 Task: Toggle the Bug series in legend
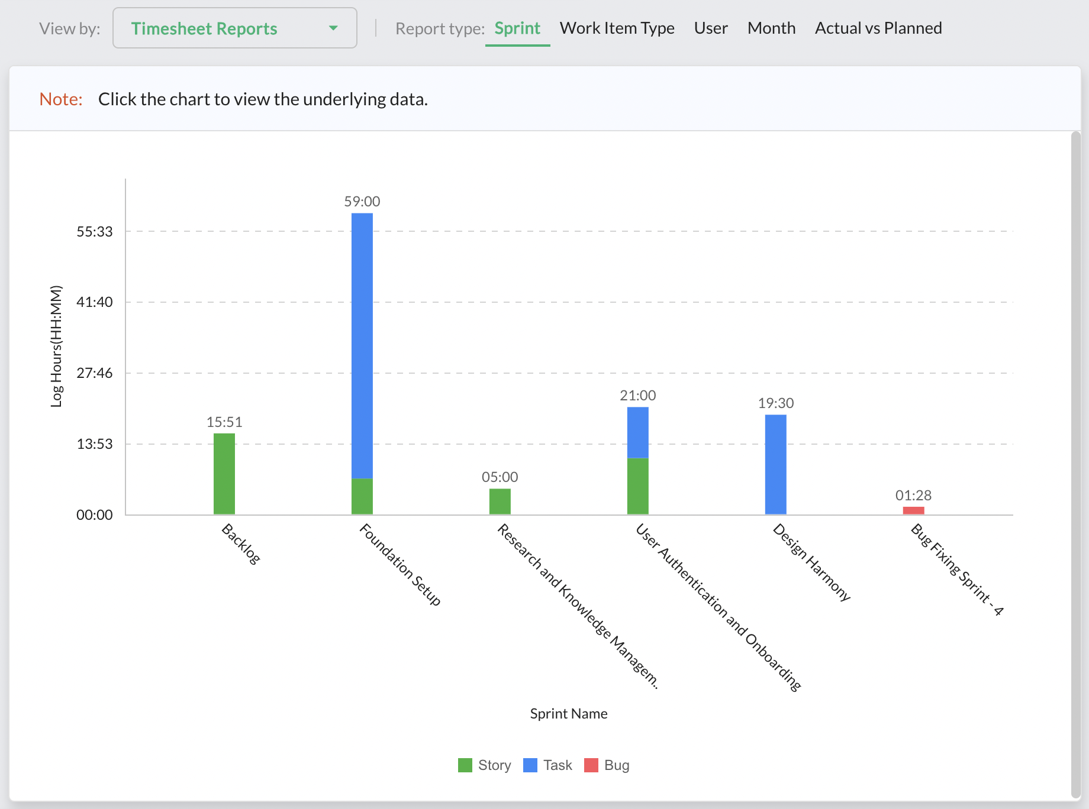617,765
